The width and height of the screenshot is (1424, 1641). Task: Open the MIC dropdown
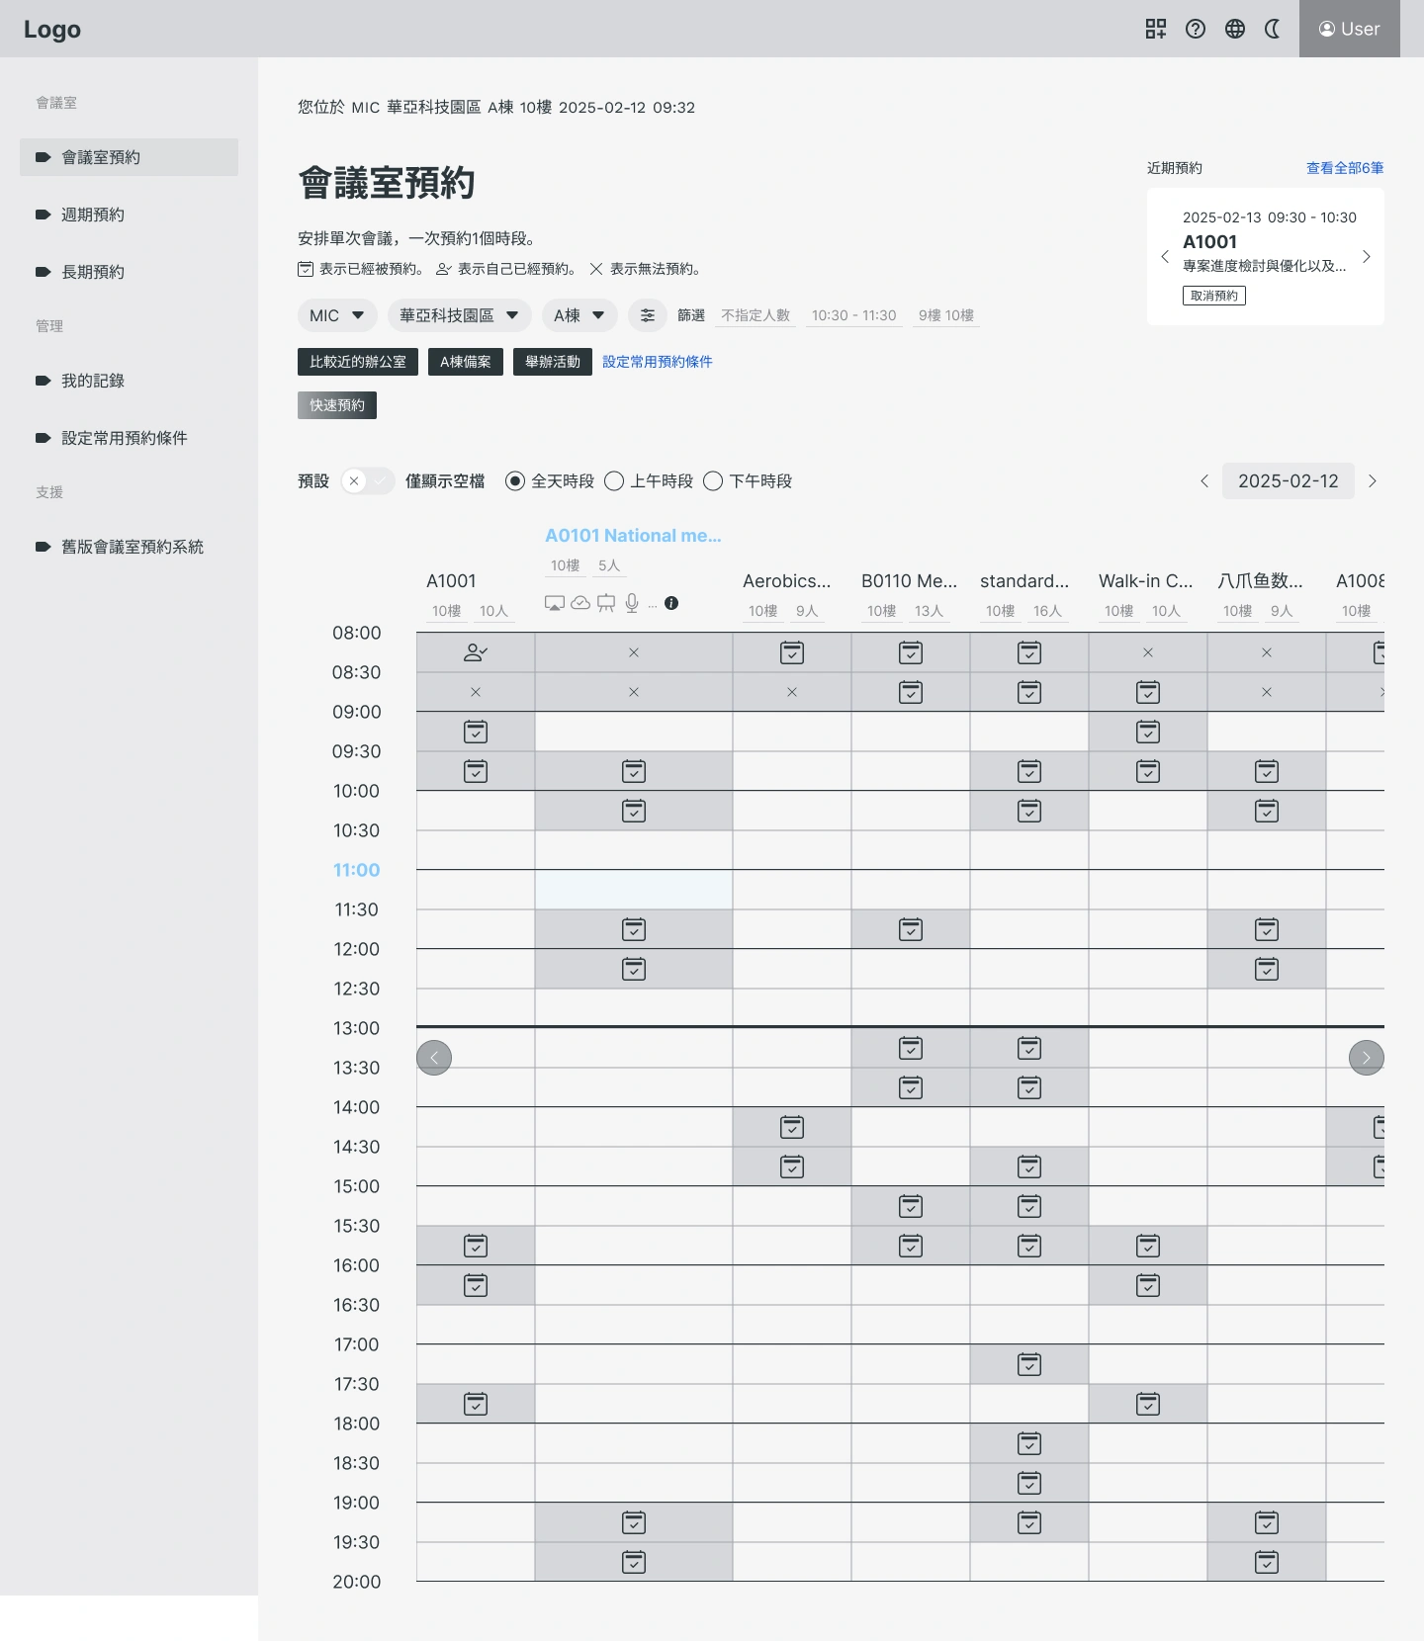pos(337,315)
